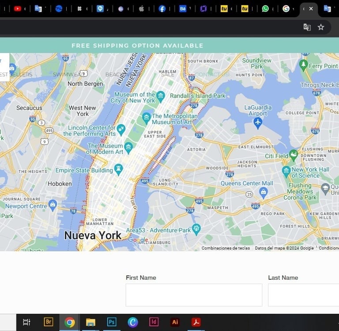Switch to Photoshop in the taskbar

[112, 322]
